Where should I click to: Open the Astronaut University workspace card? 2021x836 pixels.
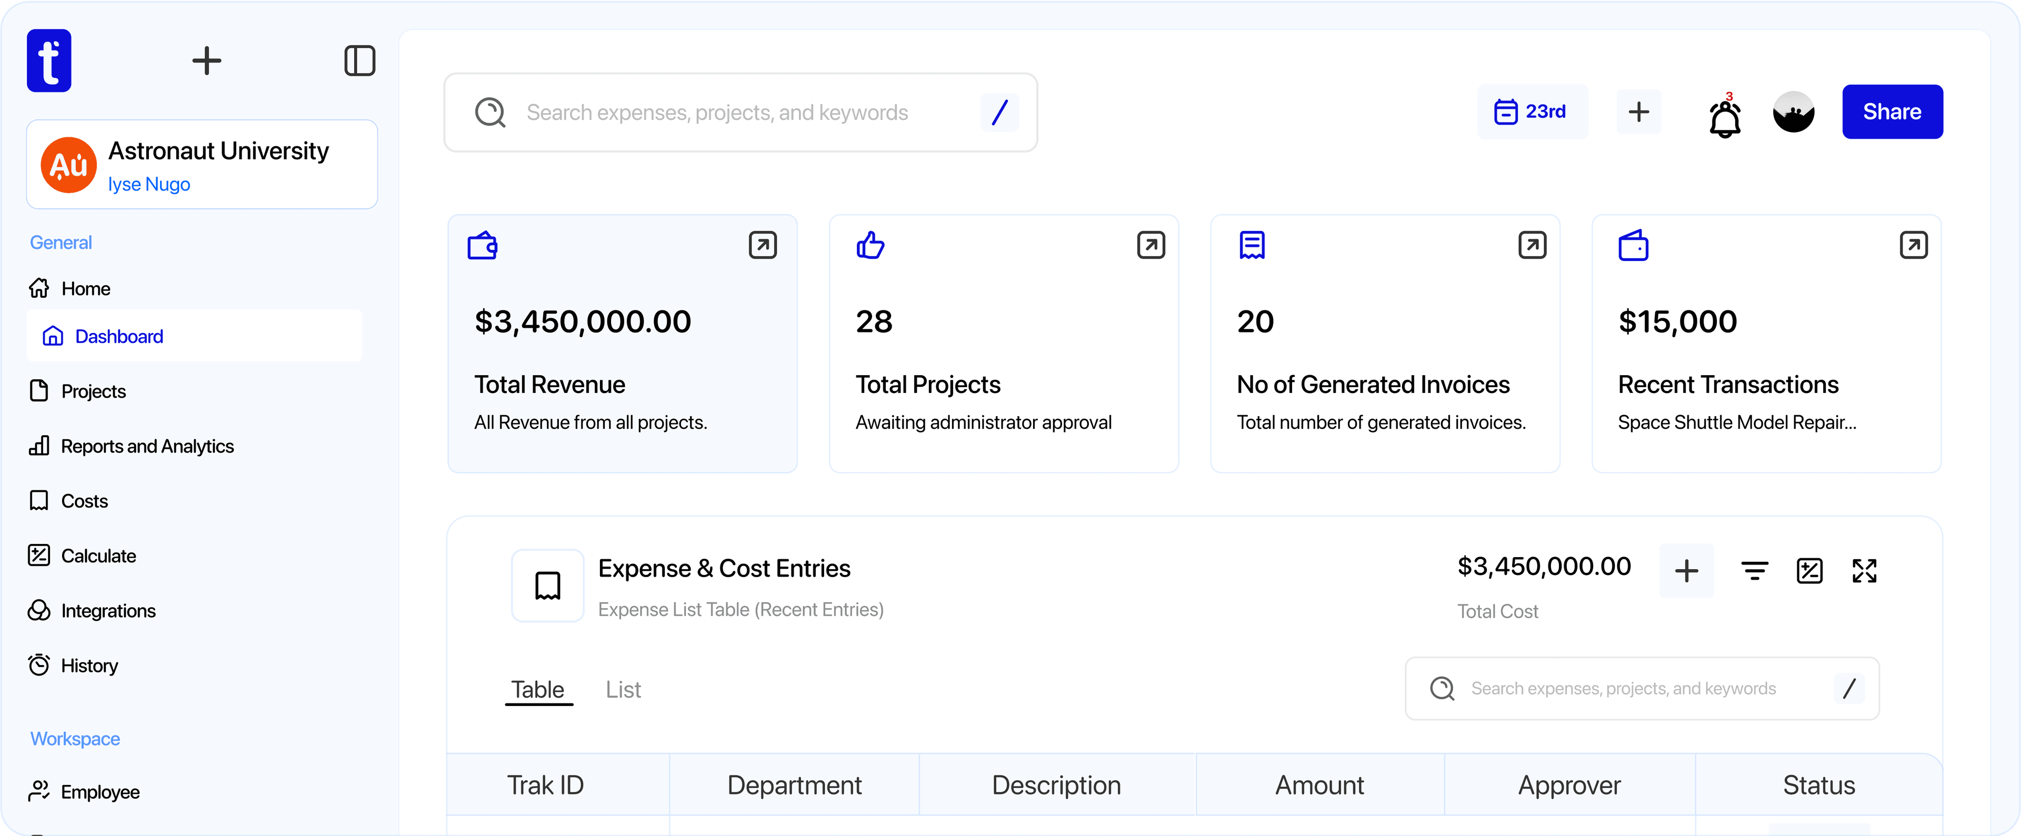[202, 164]
